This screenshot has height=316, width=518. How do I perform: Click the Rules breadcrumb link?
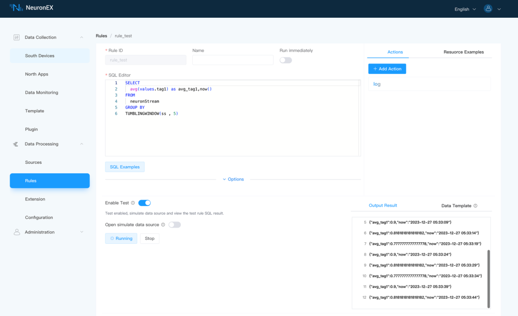[101, 35]
